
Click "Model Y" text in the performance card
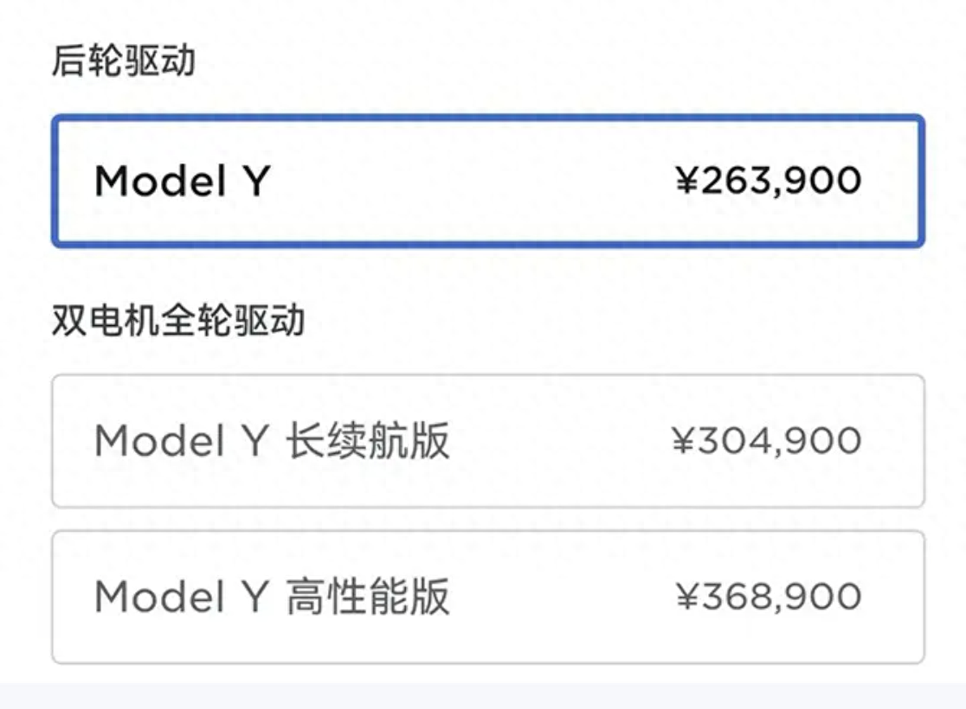pyautogui.click(x=183, y=597)
